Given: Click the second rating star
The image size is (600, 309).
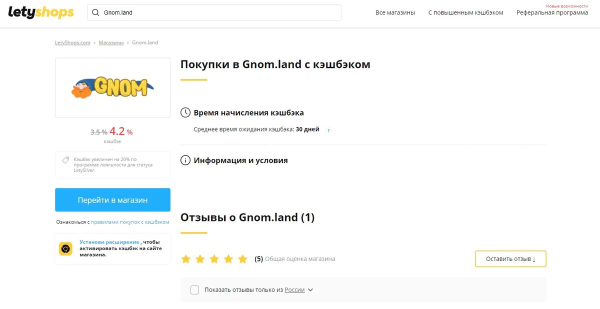Looking at the screenshot, I should click(x=200, y=259).
